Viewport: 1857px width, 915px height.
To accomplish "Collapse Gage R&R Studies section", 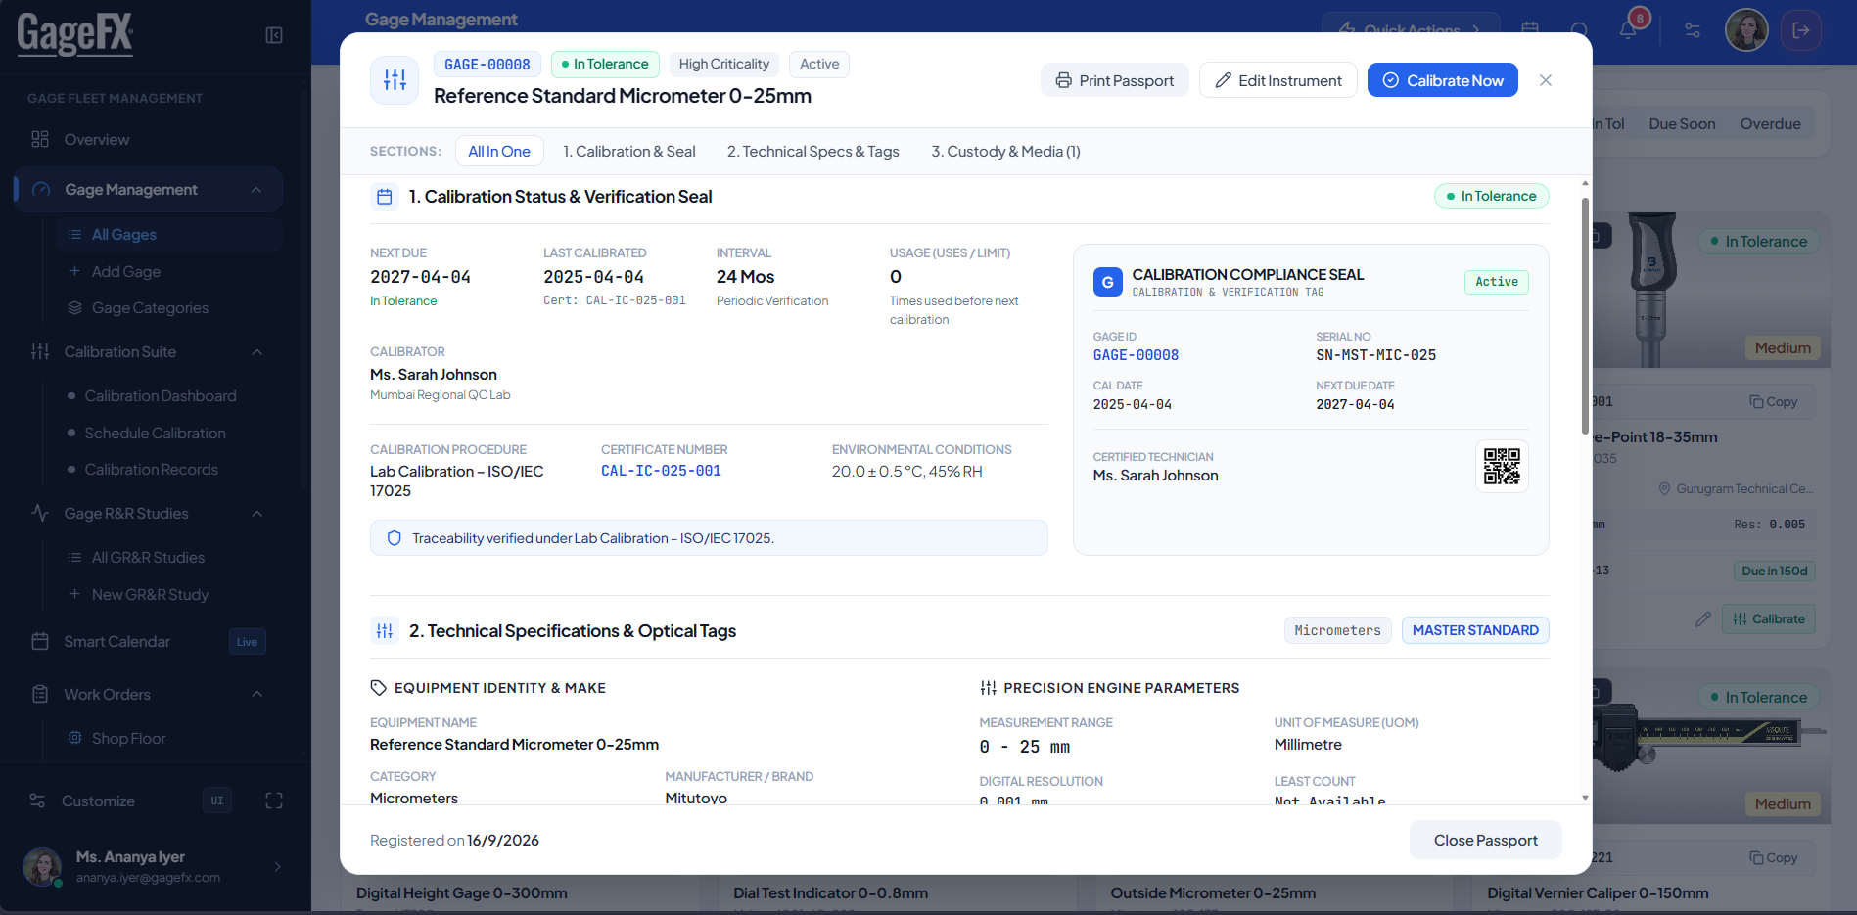I will [257, 514].
